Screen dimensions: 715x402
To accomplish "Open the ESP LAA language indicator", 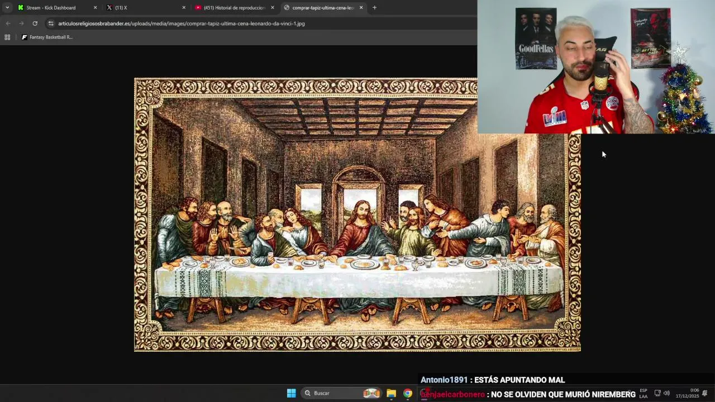I will click(643, 393).
